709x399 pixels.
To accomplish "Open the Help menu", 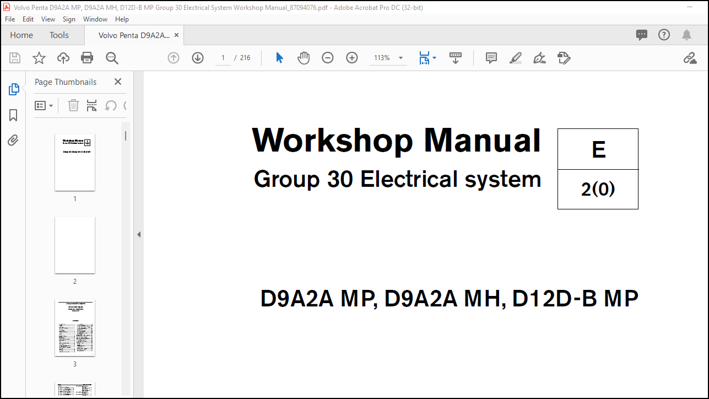I will tap(122, 19).
